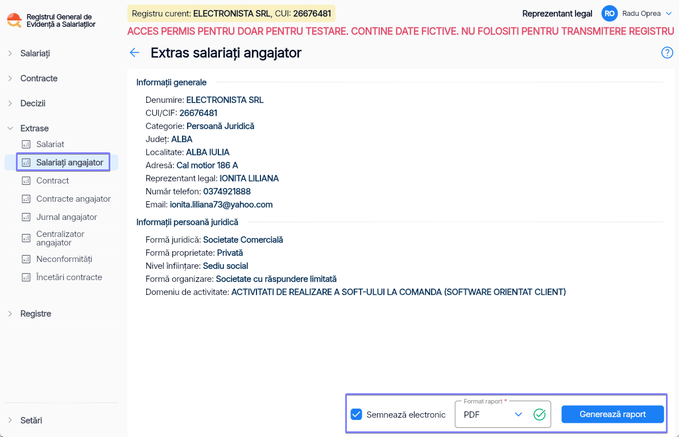Click the Registru curent ELECTRONISTA SRL banner
Viewport: 679px width, 437px height.
(x=231, y=14)
